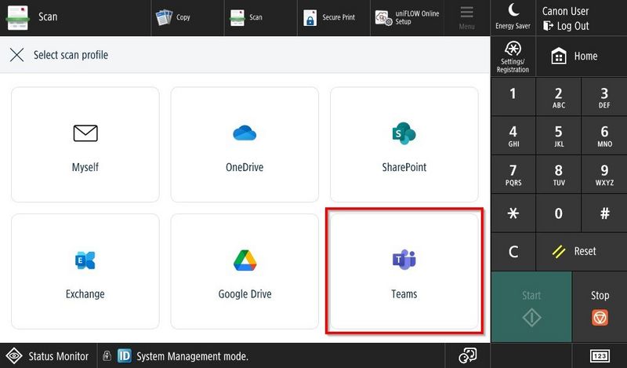The height and width of the screenshot is (368, 627).
Task: Open the Copy function
Action: [174, 17]
